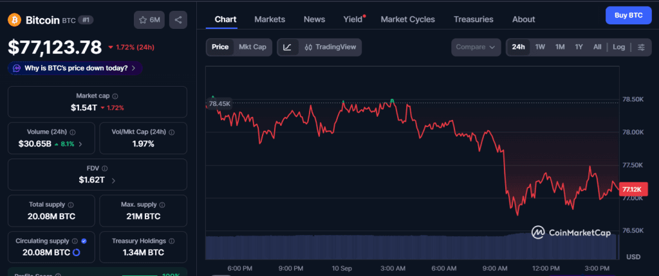The width and height of the screenshot is (659, 276).
Task: Open the Market Cycles tab
Action: point(407,19)
